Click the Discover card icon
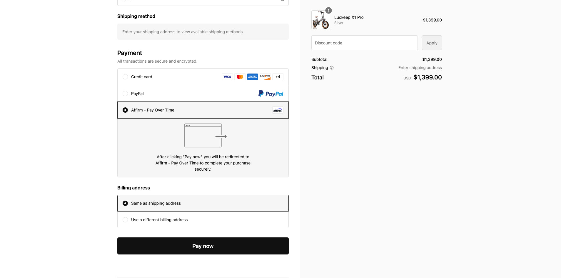Screen dimensions: 561x278 click(265, 77)
